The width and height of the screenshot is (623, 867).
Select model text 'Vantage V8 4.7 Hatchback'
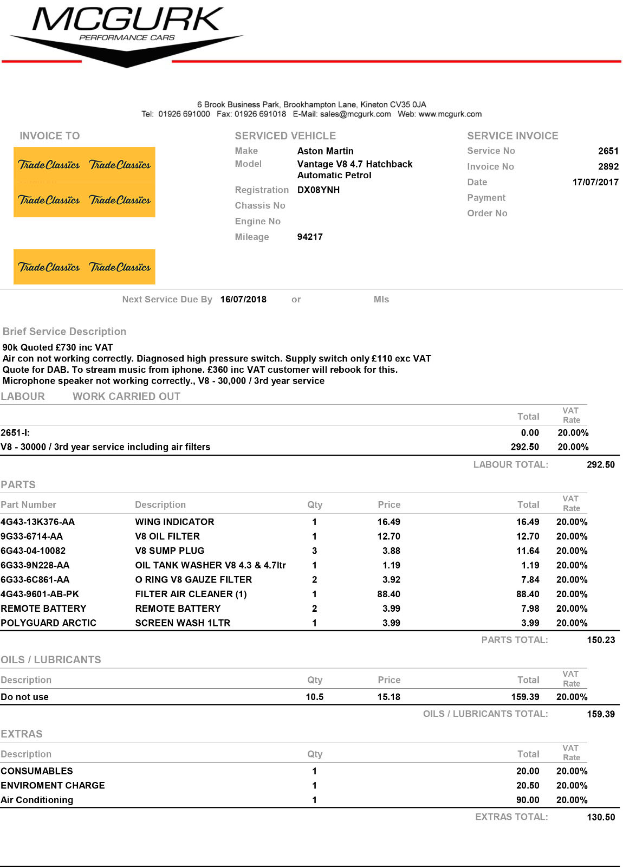tap(355, 164)
